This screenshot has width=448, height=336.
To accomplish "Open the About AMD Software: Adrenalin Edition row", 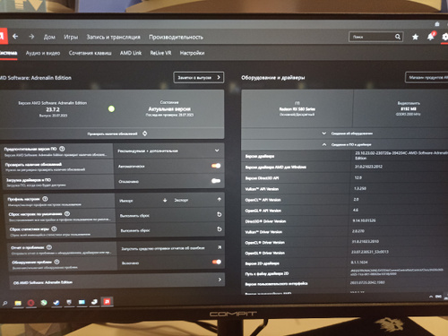I will click(x=116, y=281).
